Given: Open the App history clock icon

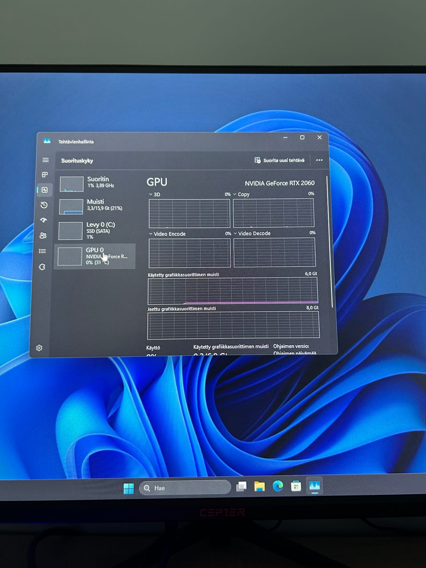Looking at the screenshot, I should [x=44, y=205].
